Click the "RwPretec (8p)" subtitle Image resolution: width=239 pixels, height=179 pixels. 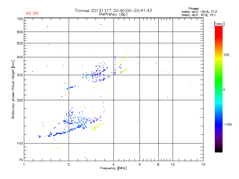tap(113, 14)
